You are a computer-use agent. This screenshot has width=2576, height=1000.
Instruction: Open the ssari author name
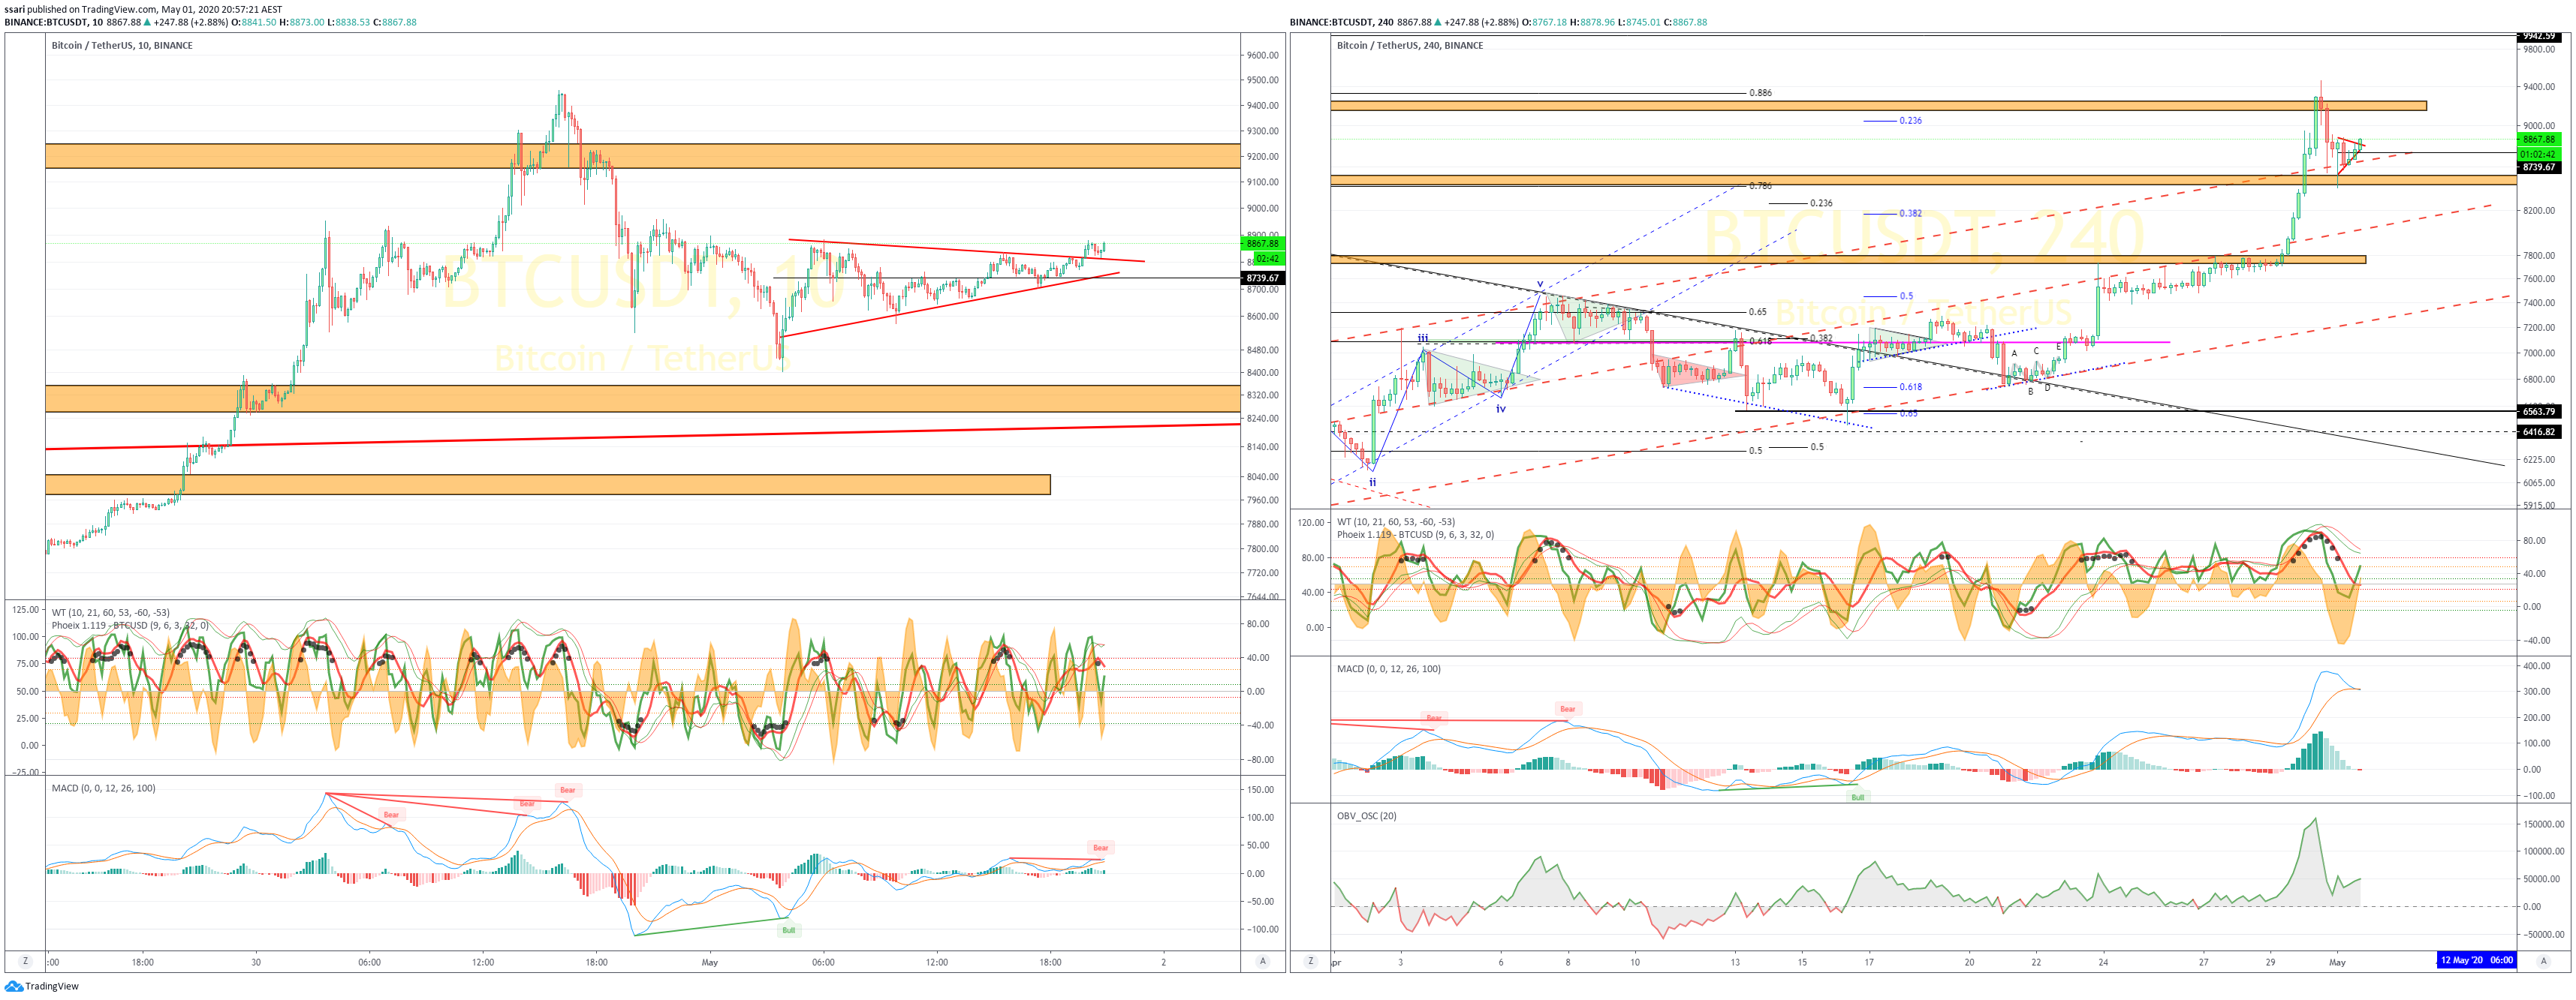click(x=14, y=9)
